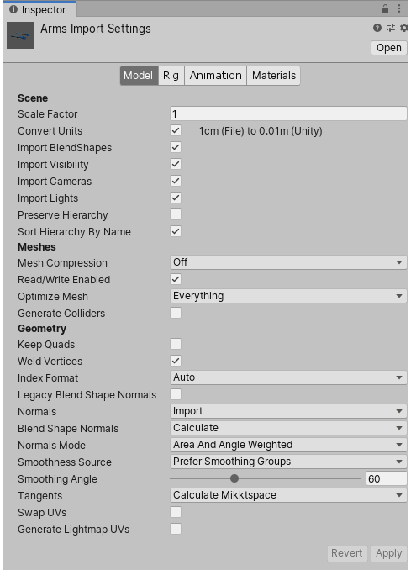The height and width of the screenshot is (570, 416).
Task: Click the Mesh Compression label
Action: click(x=62, y=263)
